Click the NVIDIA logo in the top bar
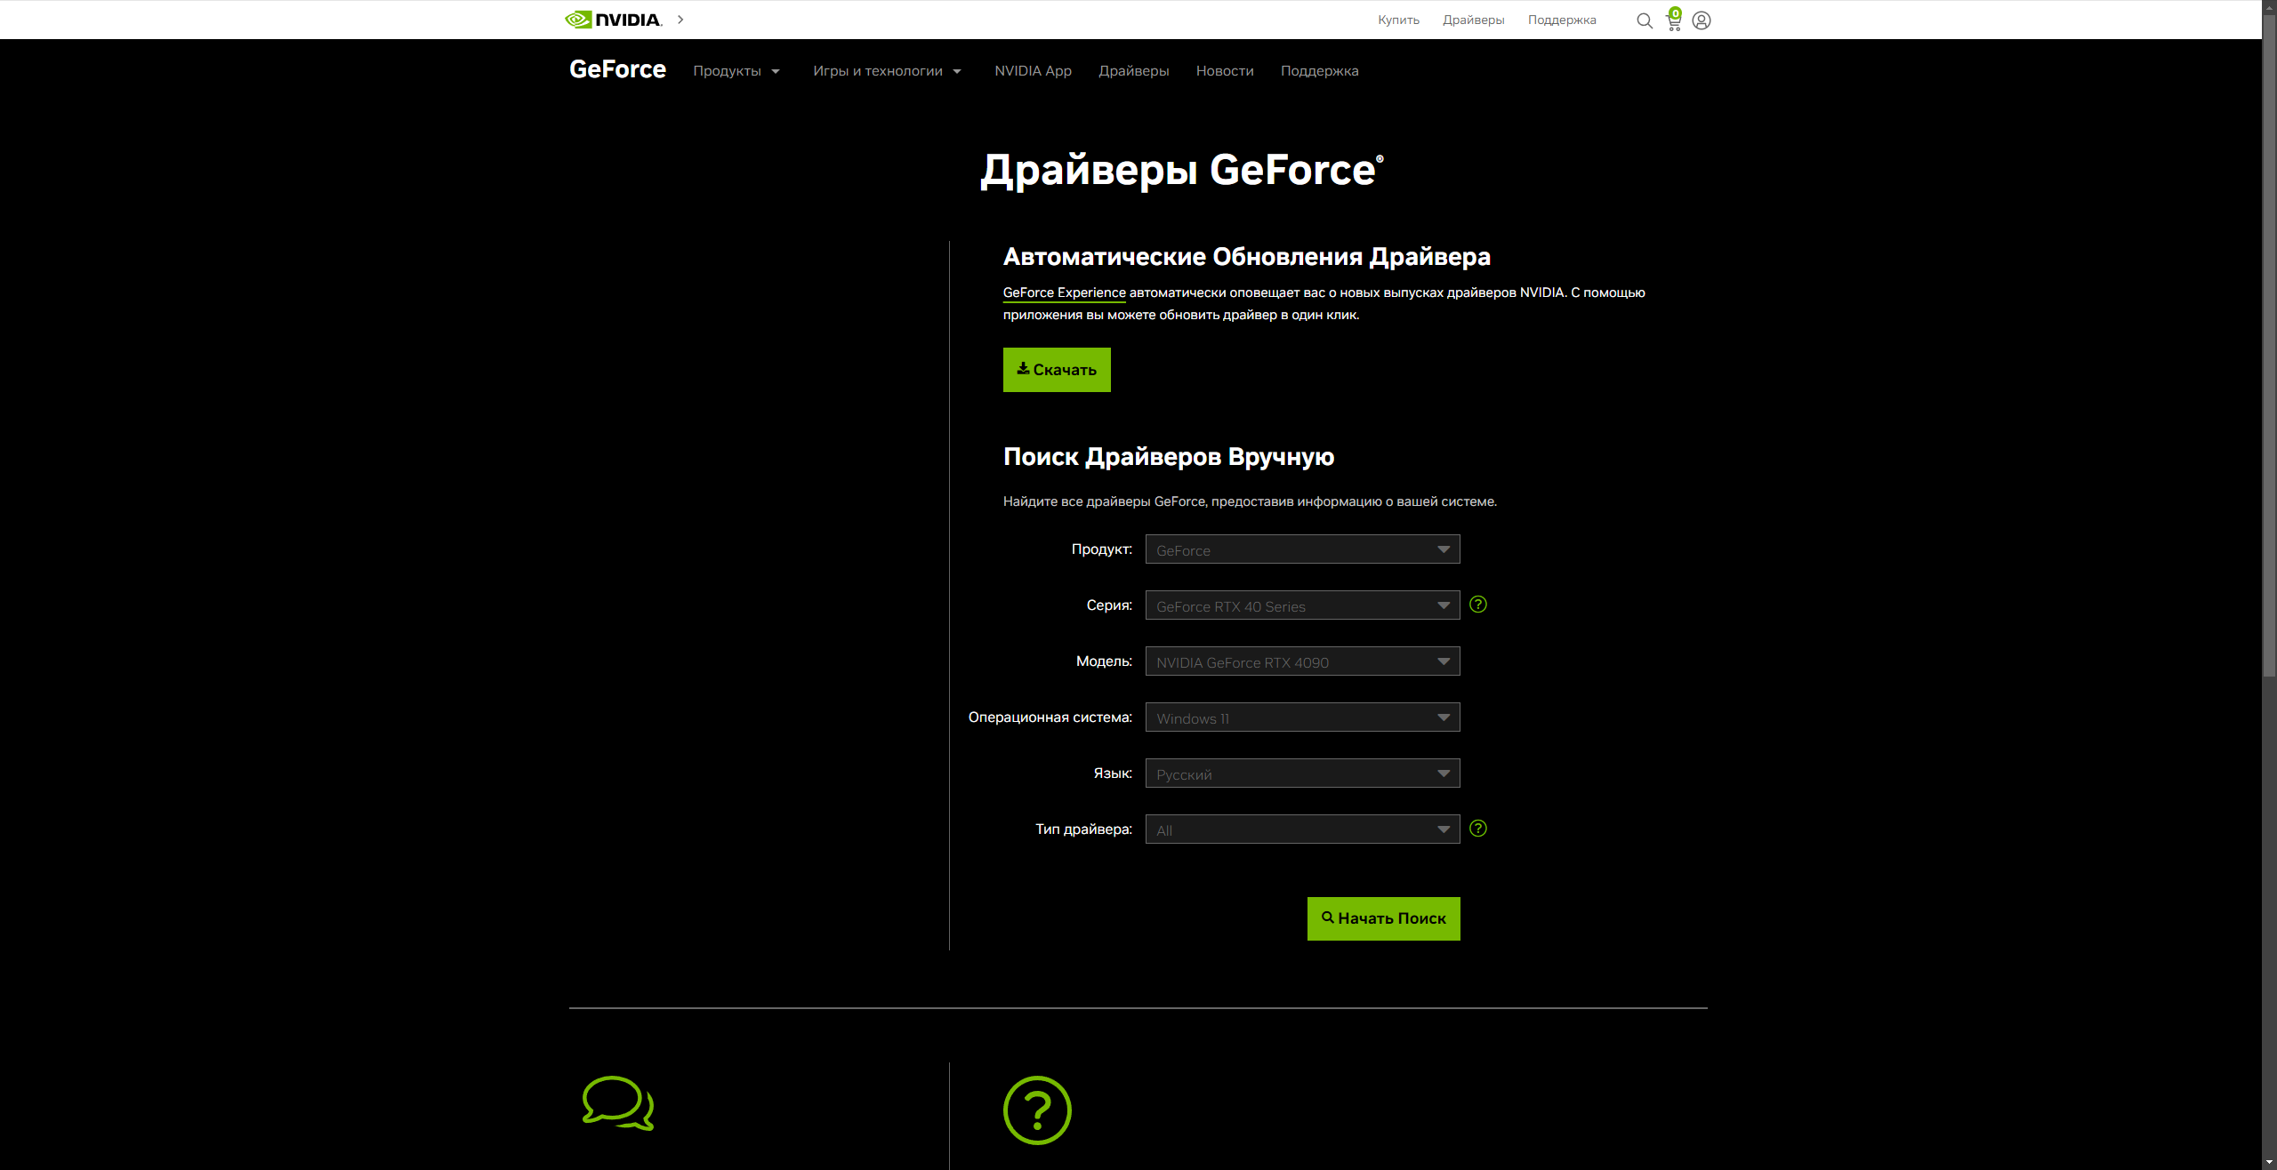The image size is (2277, 1170). pyautogui.click(x=614, y=20)
